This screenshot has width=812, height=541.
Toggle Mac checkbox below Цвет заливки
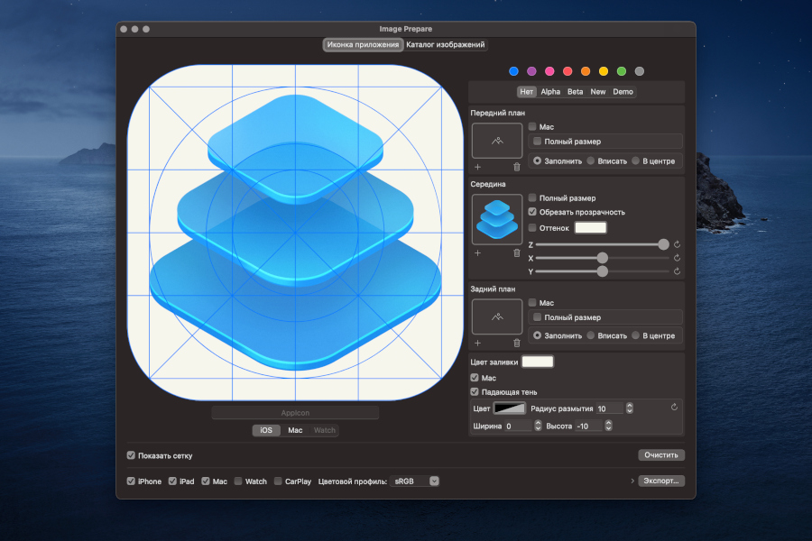point(475,378)
